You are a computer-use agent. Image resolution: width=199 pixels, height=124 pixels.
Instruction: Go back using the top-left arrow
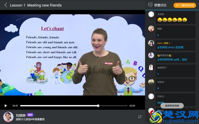[x=6, y=5]
